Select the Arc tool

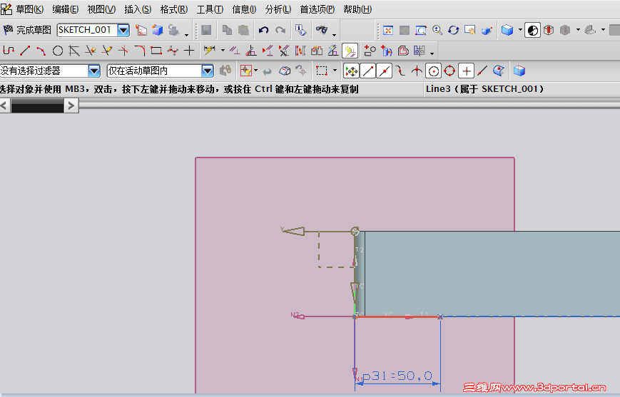pos(41,51)
